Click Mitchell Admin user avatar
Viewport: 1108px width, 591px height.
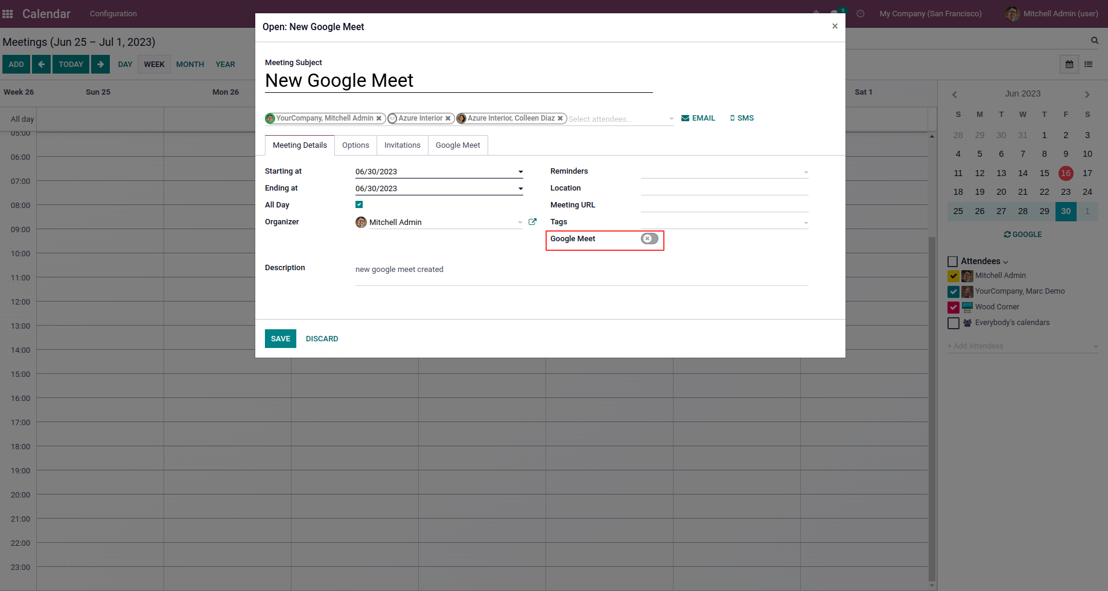coord(1013,14)
